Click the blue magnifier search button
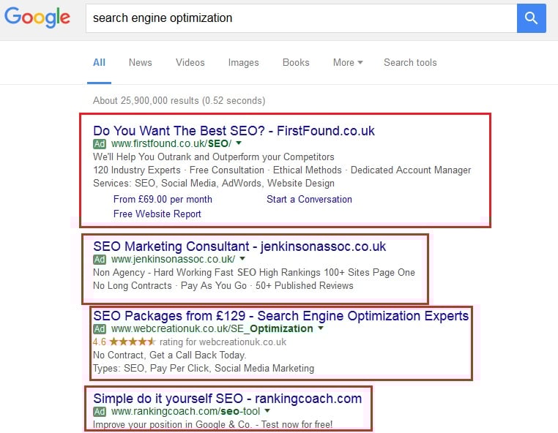 coord(531,18)
